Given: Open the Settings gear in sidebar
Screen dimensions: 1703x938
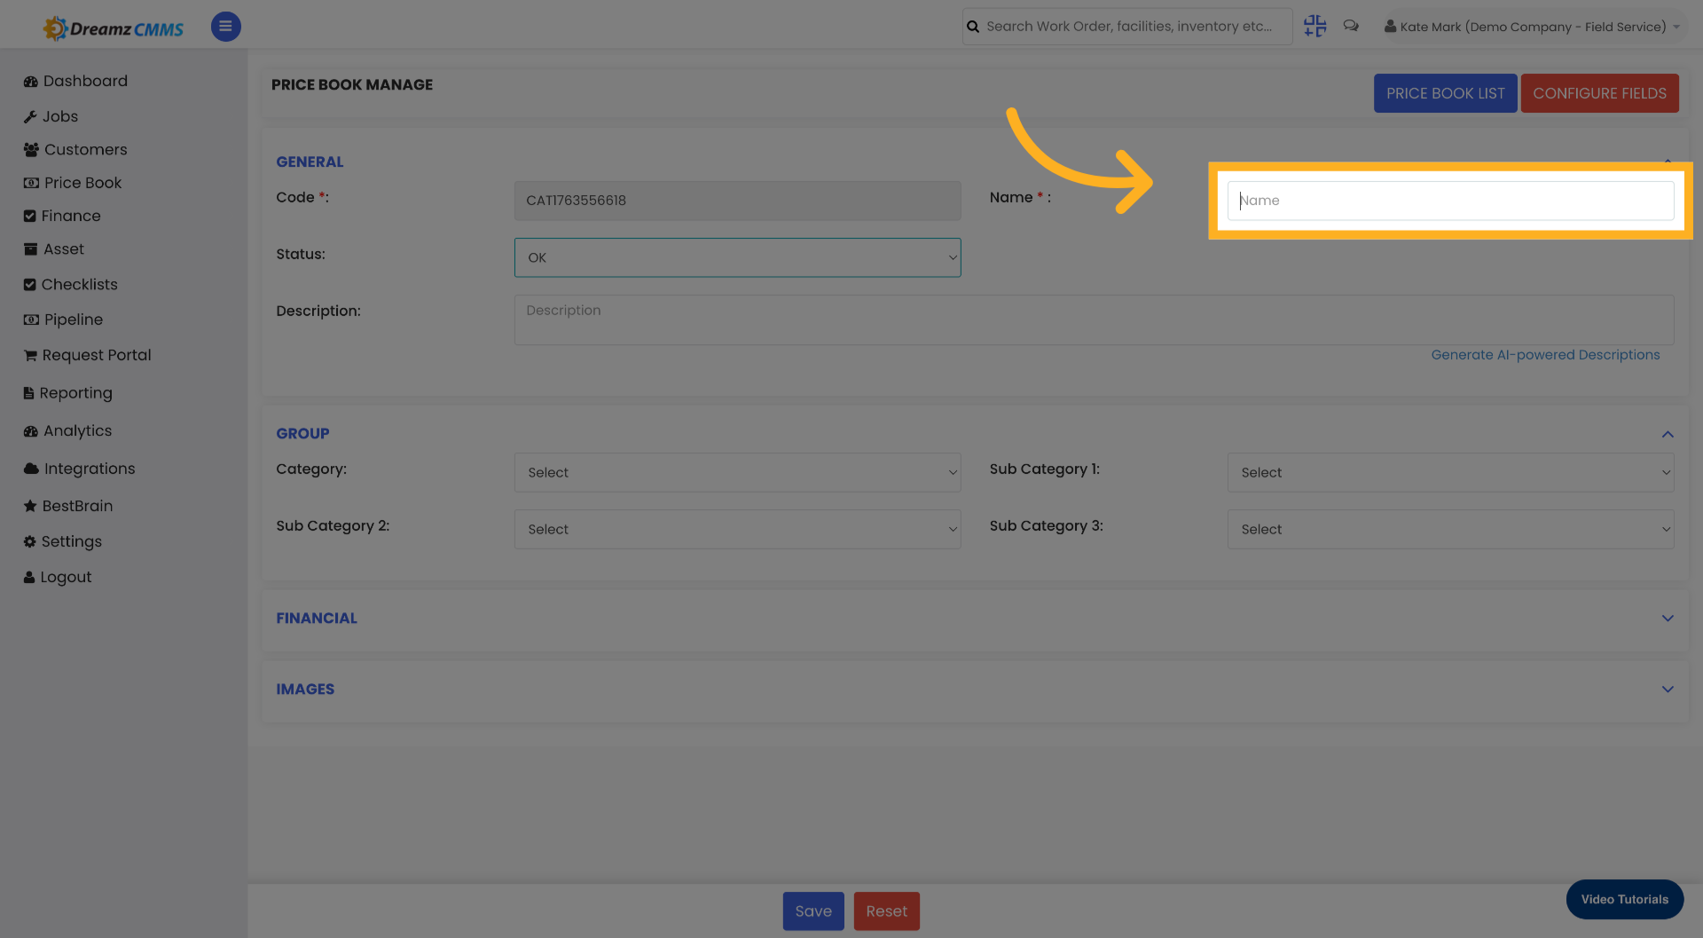Looking at the screenshot, I should point(29,541).
